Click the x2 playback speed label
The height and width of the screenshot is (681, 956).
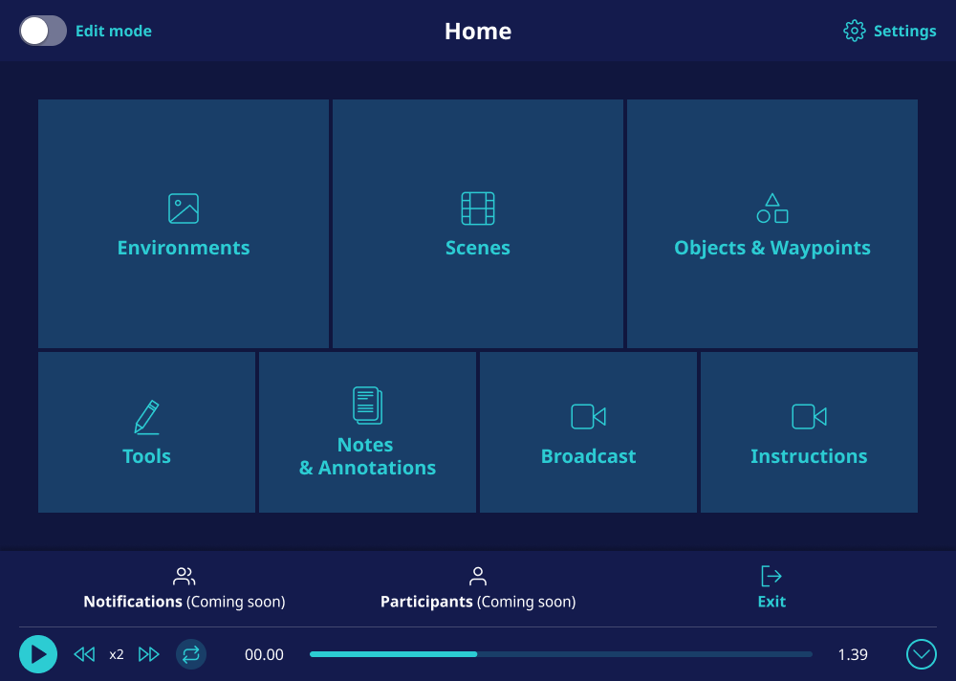click(117, 655)
